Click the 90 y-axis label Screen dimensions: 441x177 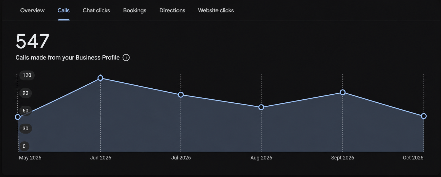tap(25, 93)
